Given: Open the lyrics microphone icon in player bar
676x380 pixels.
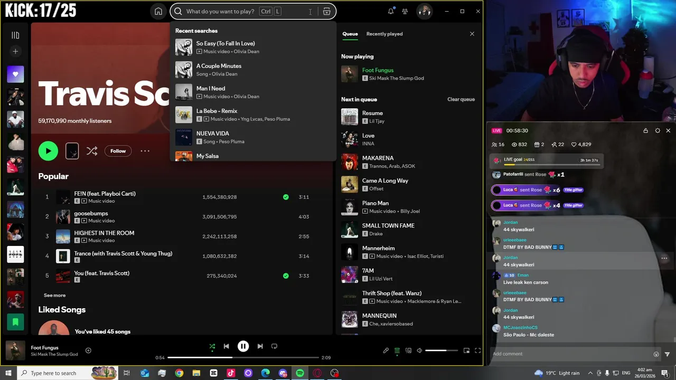Looking at the screenshot, I should [x=386, y=350].
